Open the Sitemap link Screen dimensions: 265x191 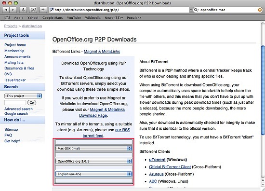click(11, 129)
